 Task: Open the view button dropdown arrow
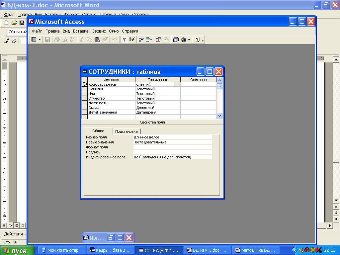click(x=40, y=40)
